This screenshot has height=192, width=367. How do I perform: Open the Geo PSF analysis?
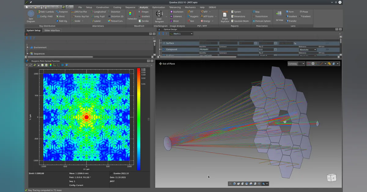[191, 21]
